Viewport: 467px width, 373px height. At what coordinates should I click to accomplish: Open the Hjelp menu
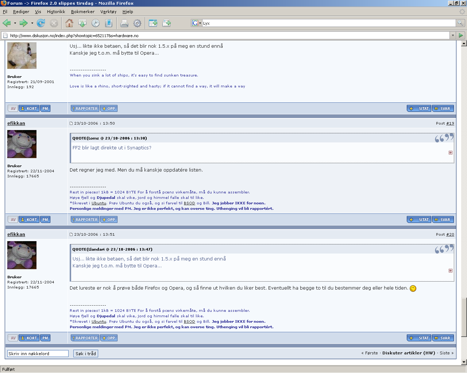click(x=128, y=12)
